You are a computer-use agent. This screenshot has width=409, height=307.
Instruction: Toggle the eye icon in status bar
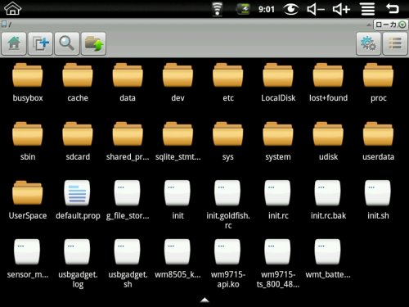pyautogui.click(x=290, y=9)
